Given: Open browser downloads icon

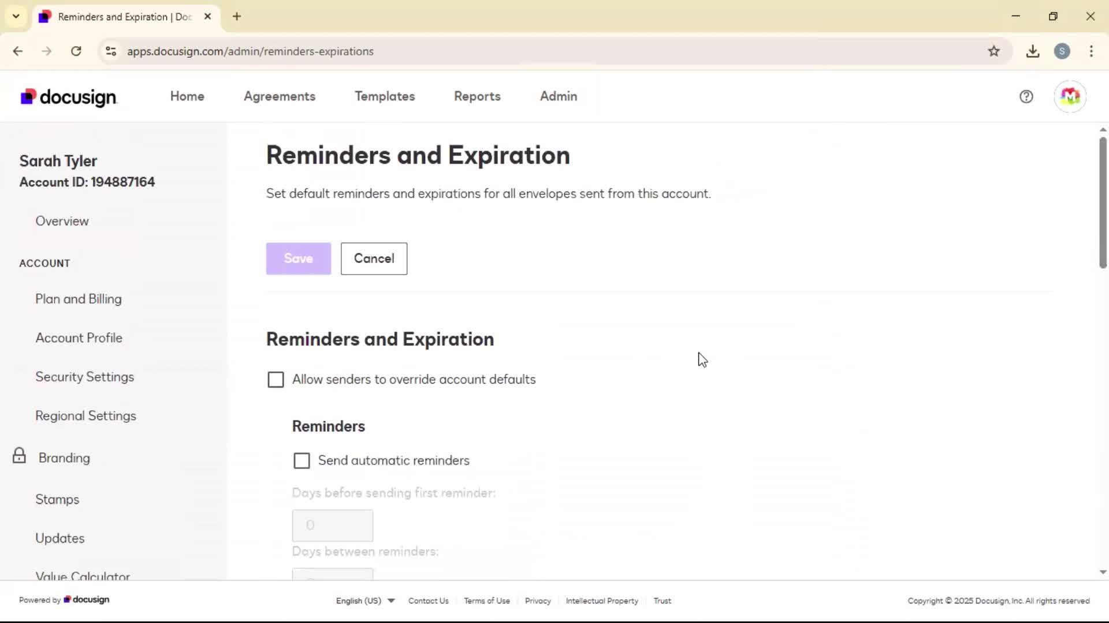Looking at the screenshot, I should coord(1033,51).
